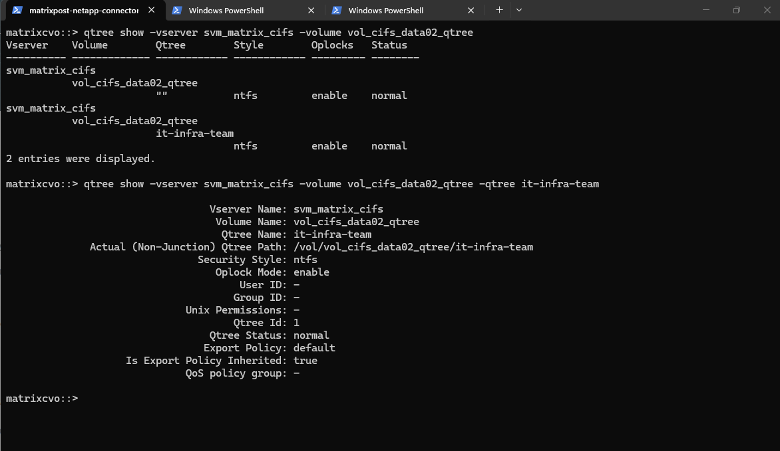780x451 pixels.
Task: Click the PowerShell icon on the third tab
Action: (337, 11)
